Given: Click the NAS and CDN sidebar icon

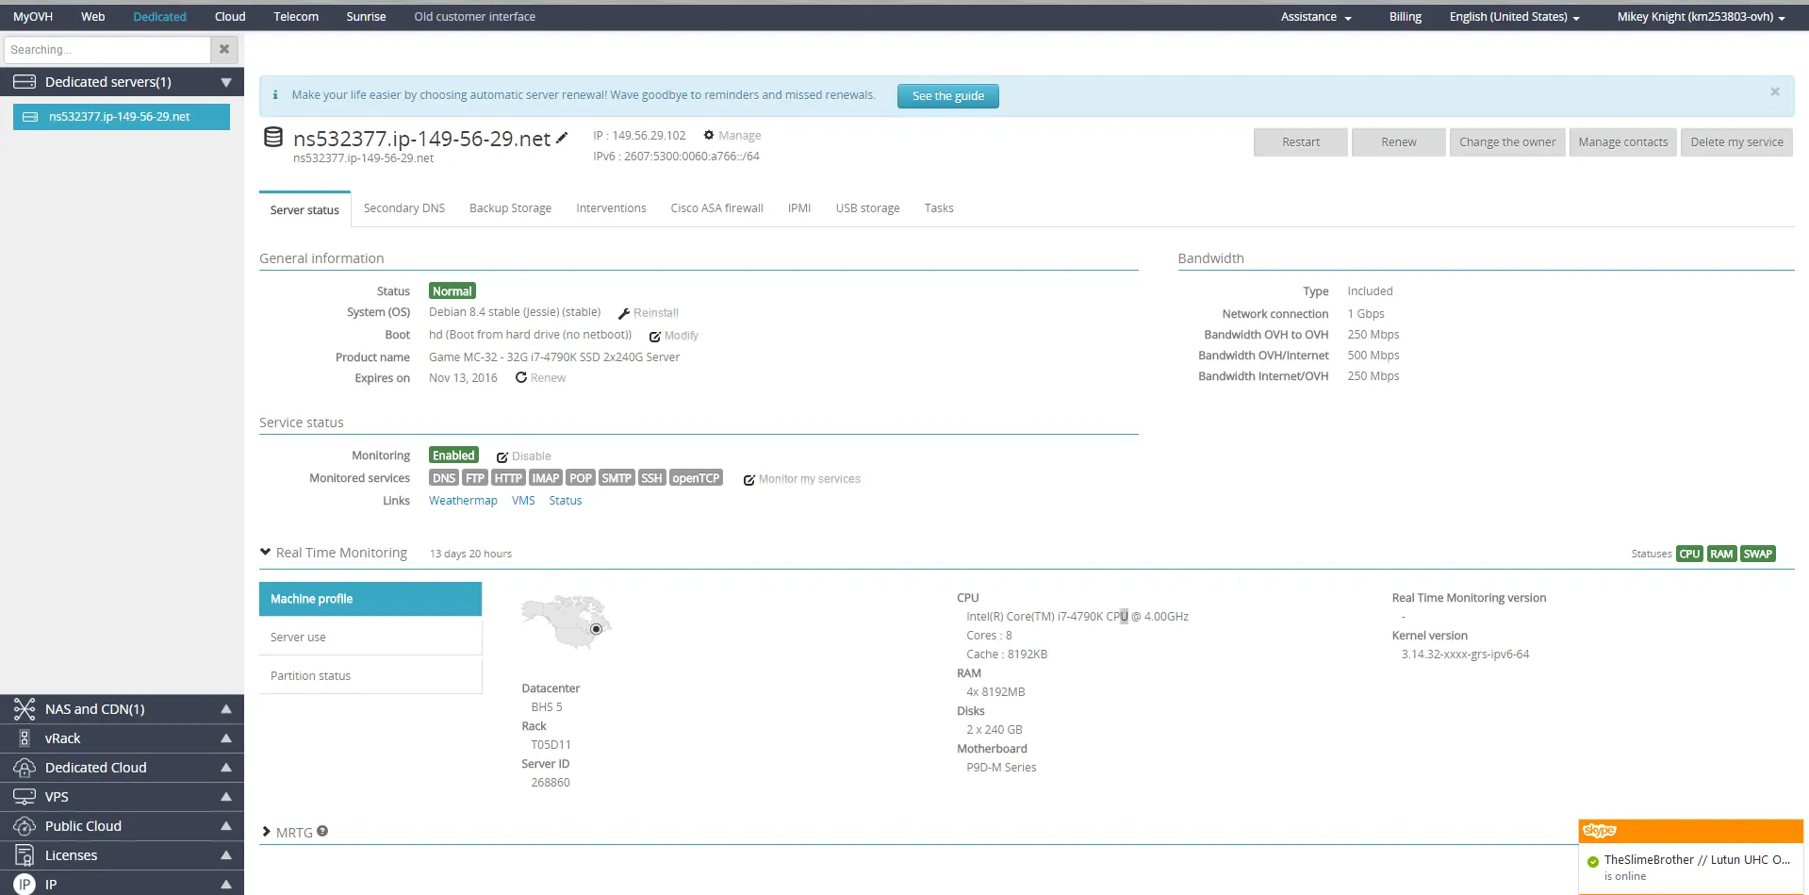Looking at the screenshot, I should [x=25, y=709].
